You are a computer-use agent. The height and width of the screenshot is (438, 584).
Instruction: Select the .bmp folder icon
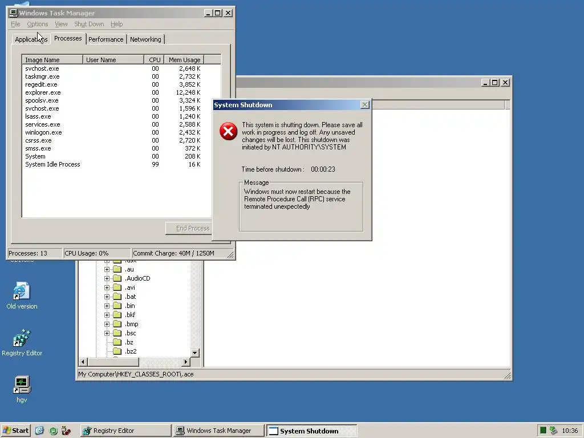point(117,324)
